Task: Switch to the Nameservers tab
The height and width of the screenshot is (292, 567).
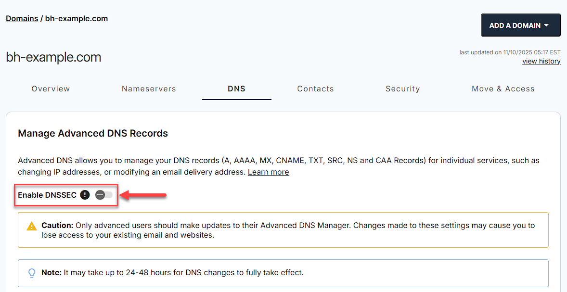Action: 149,89
